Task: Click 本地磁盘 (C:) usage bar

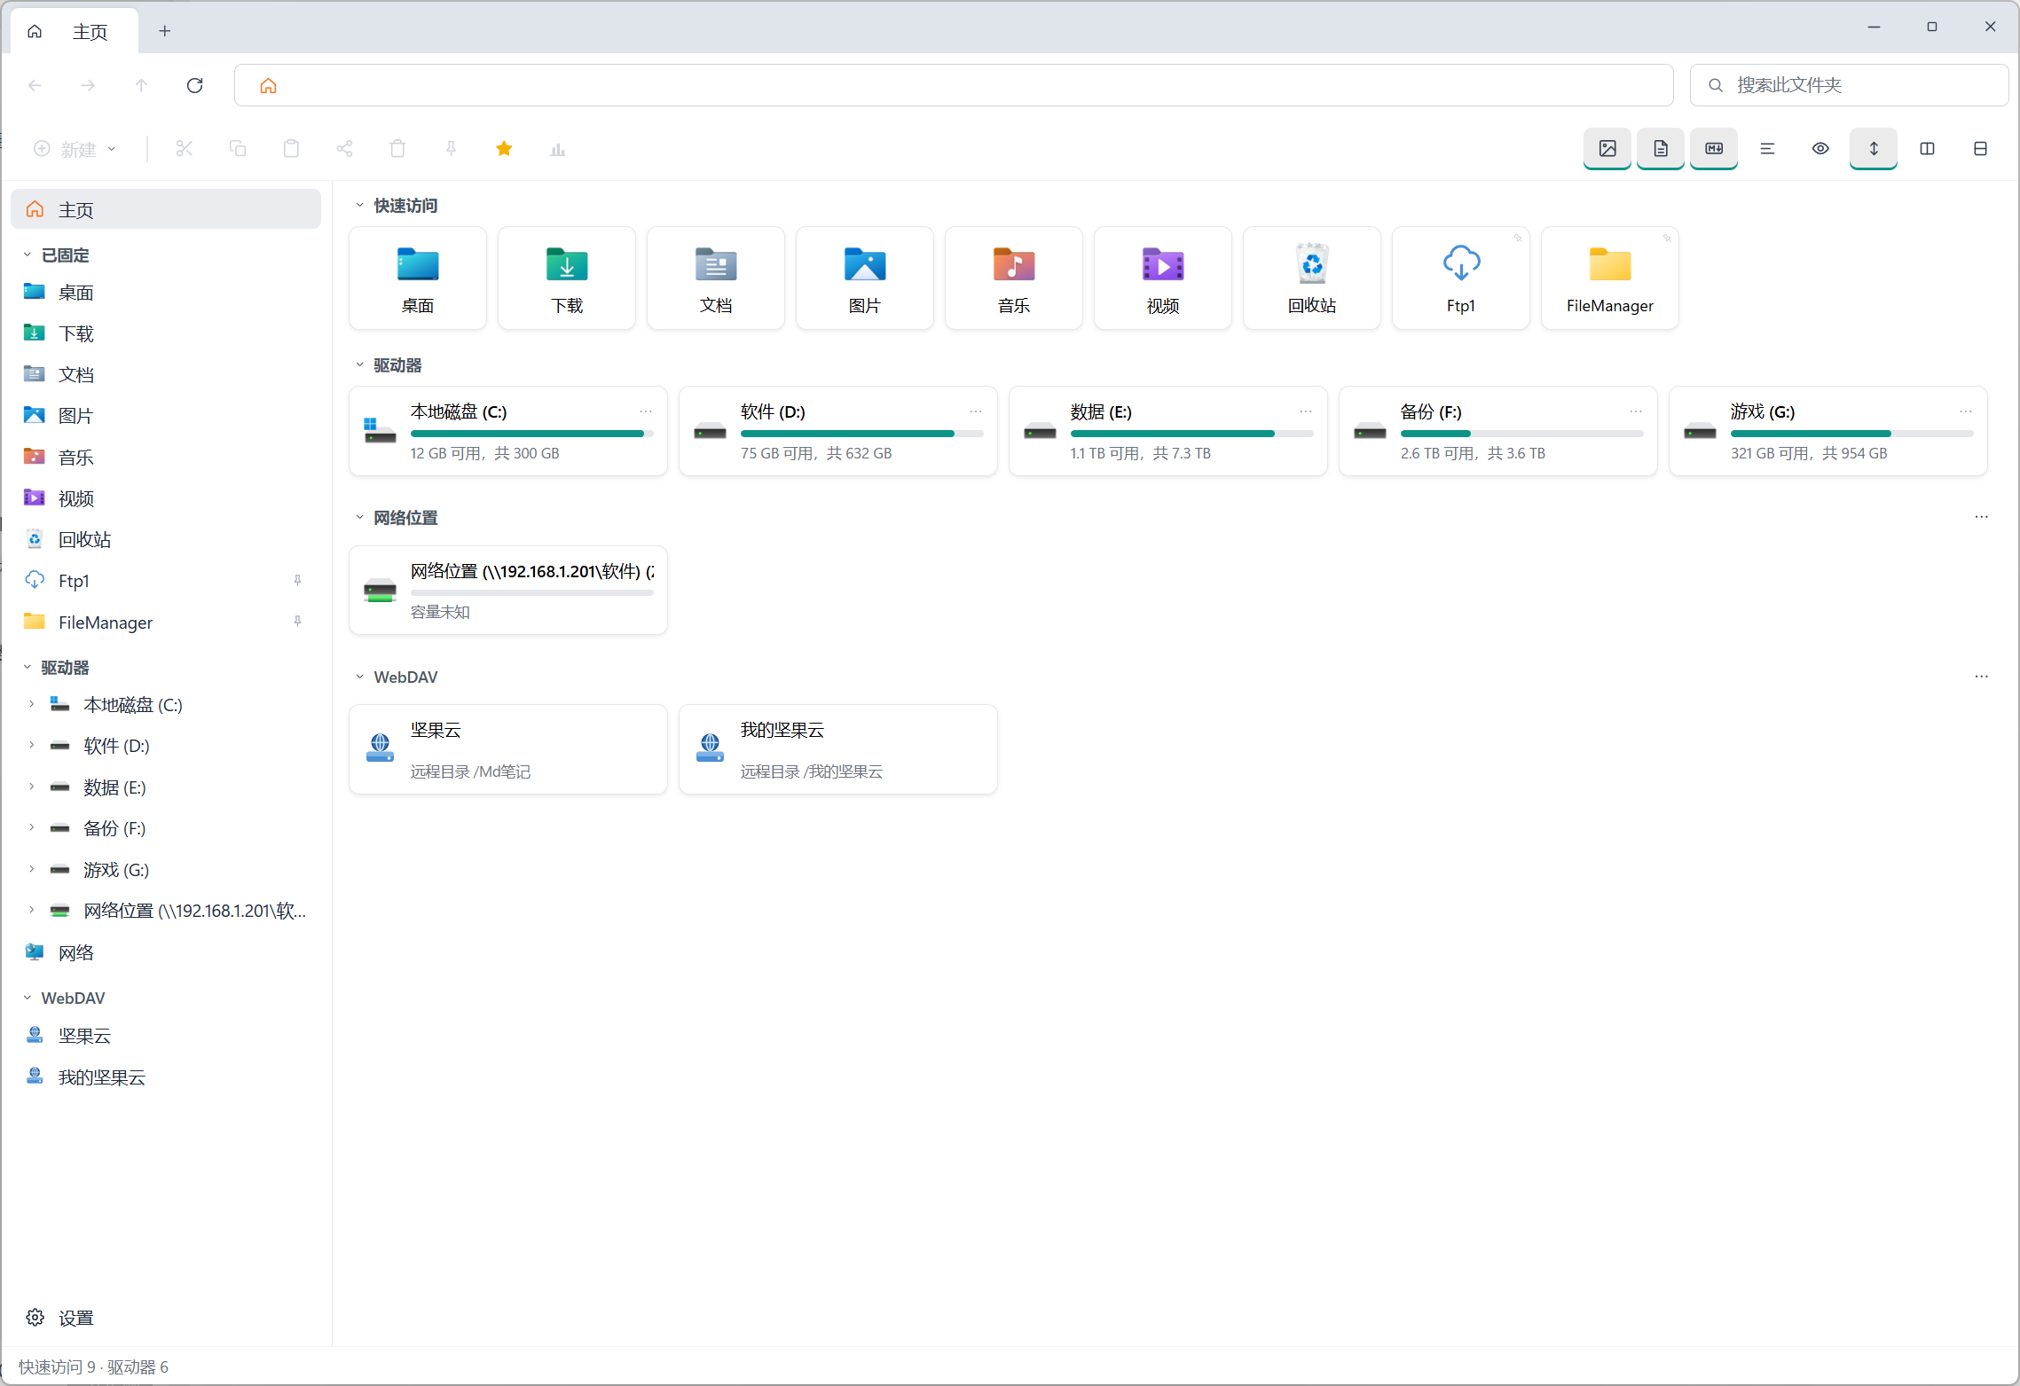Action: tap(532, 434)
